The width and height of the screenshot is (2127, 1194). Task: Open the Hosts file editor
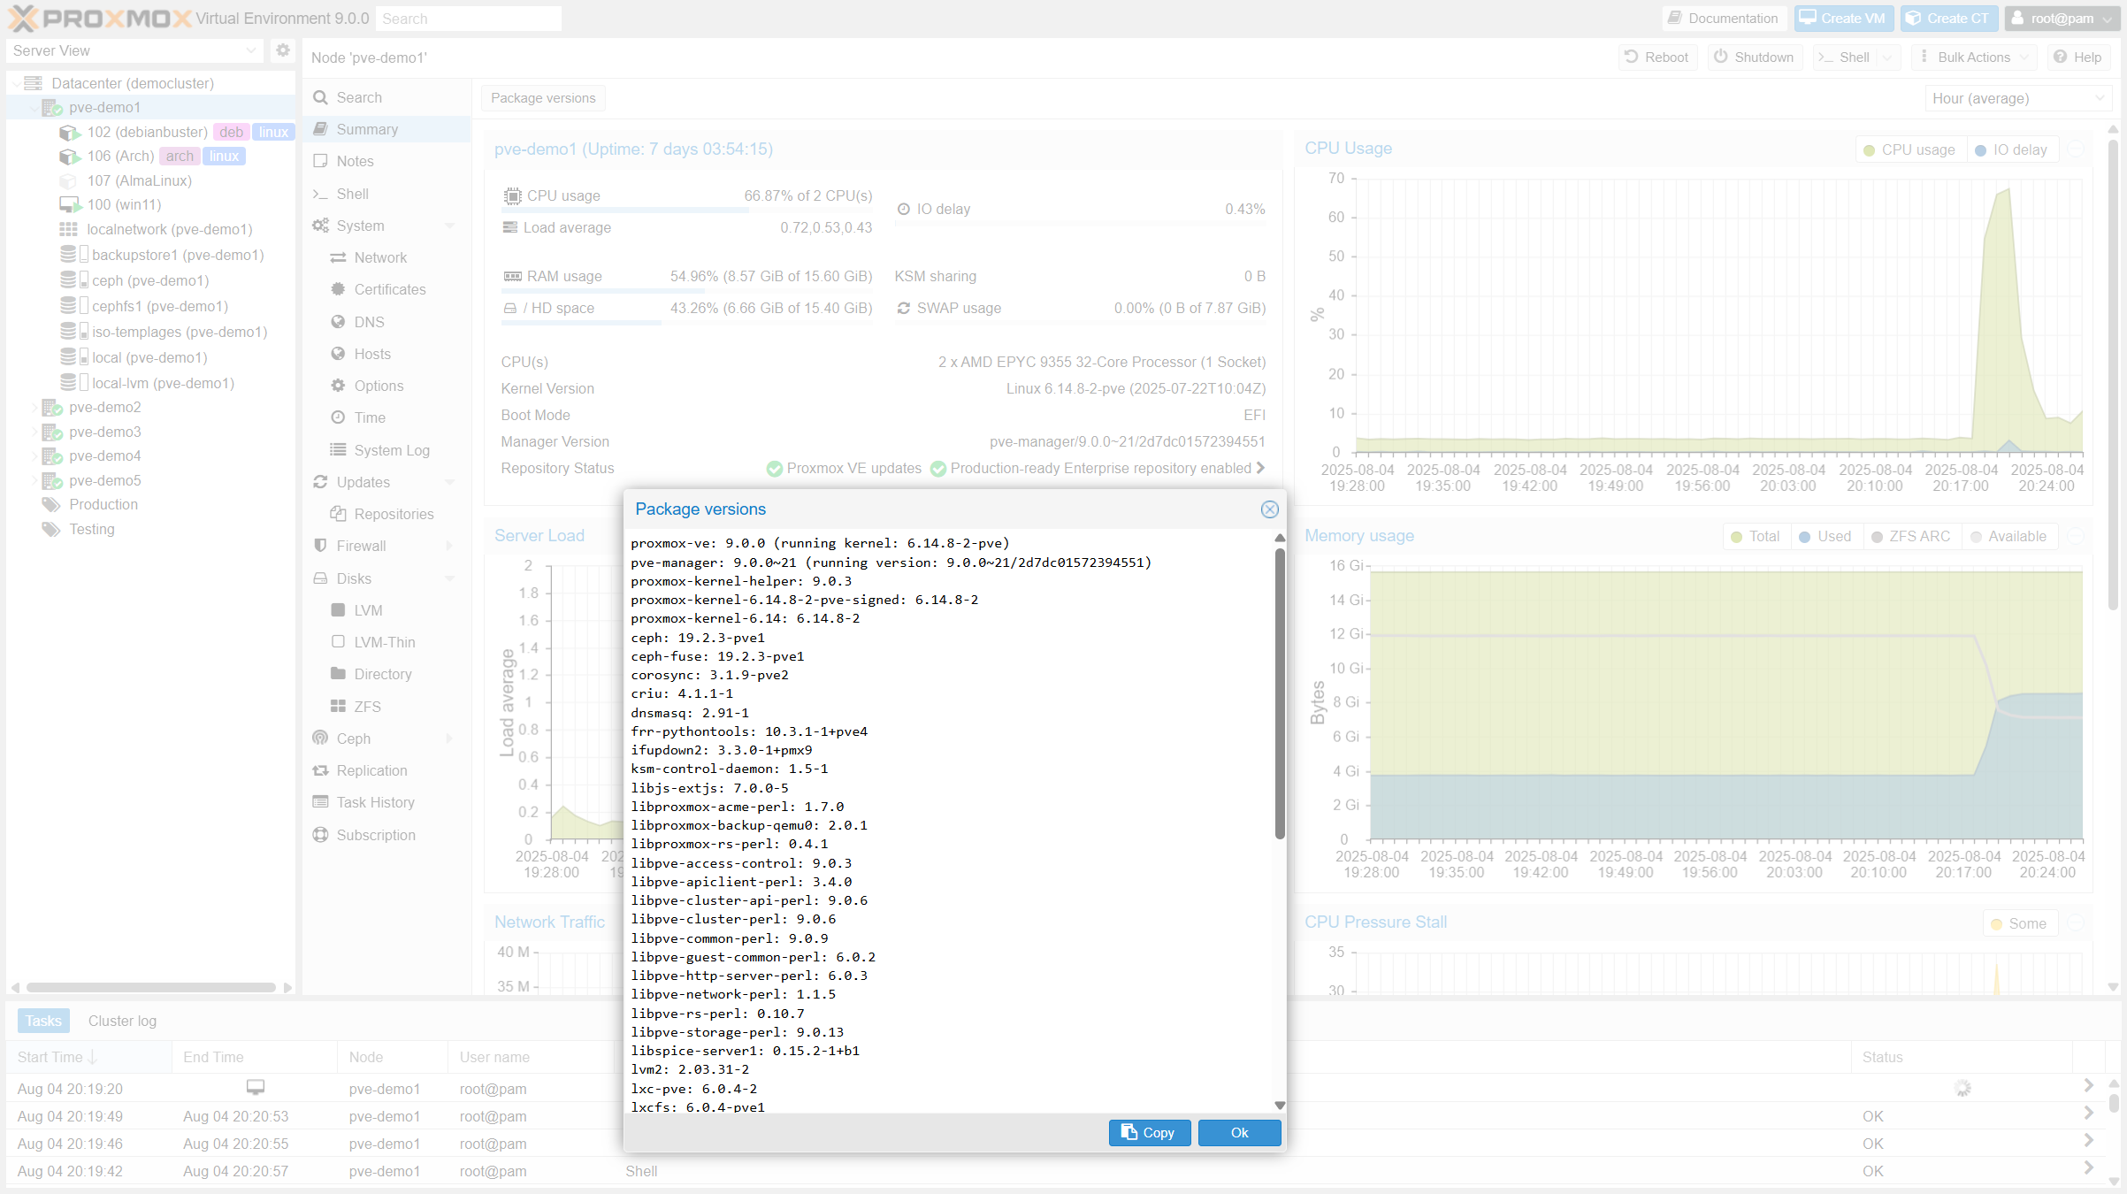(371, 353)
